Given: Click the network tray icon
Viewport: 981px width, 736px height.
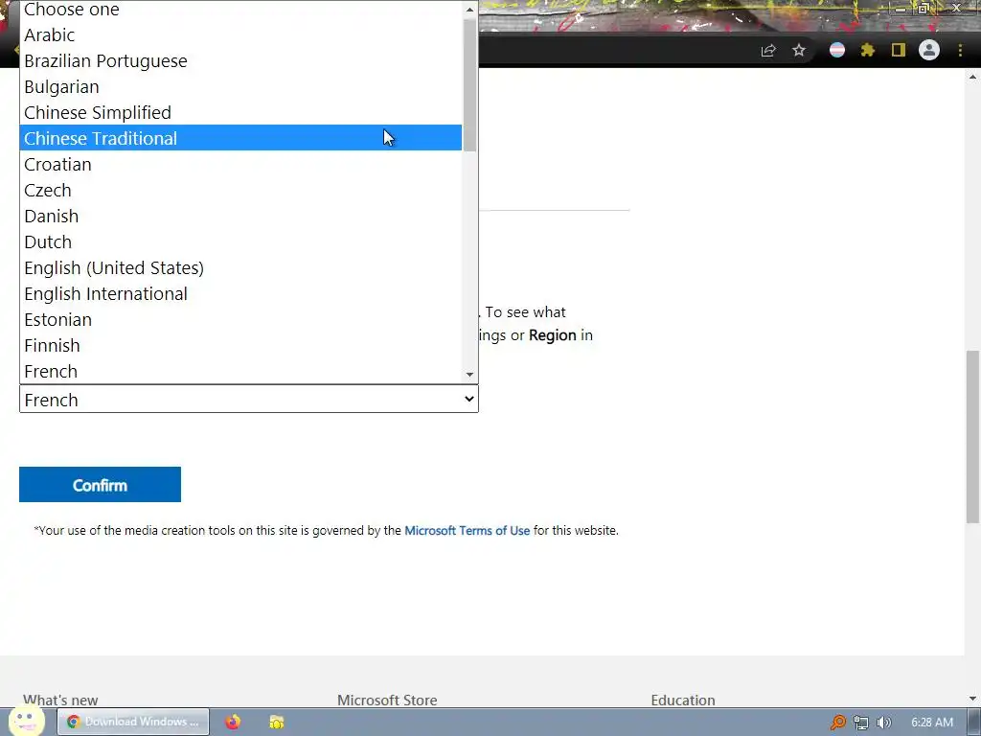Looking at the screenshot, I should point(861,723).
